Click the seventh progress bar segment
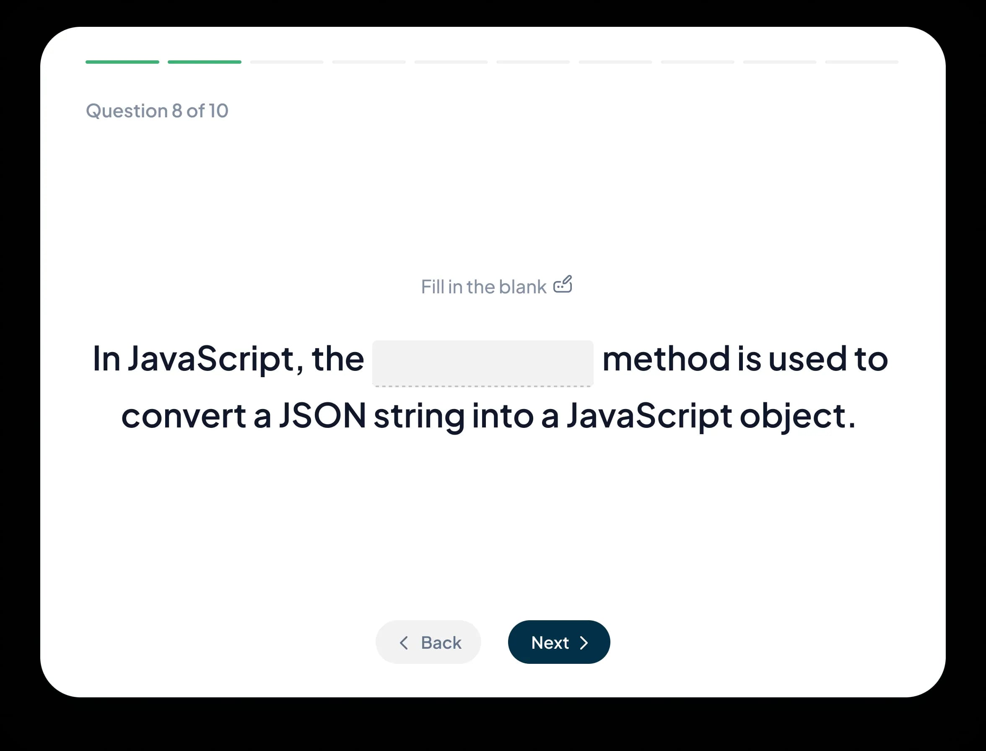 pyautogui.click(x=615, y=62)
